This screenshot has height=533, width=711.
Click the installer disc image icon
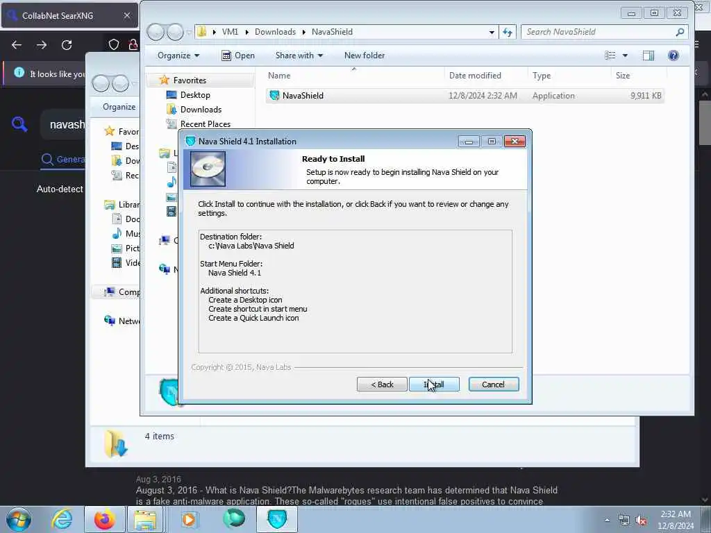pyautogui.click(x=208, y=169)
